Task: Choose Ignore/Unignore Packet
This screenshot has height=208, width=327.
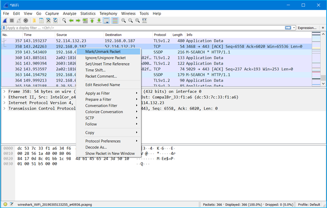Action: 108,58
